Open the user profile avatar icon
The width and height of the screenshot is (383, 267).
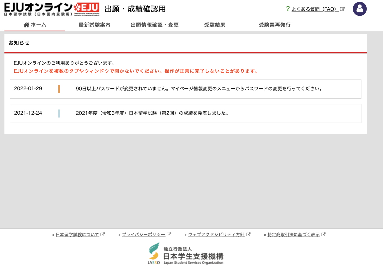(359, 9)
